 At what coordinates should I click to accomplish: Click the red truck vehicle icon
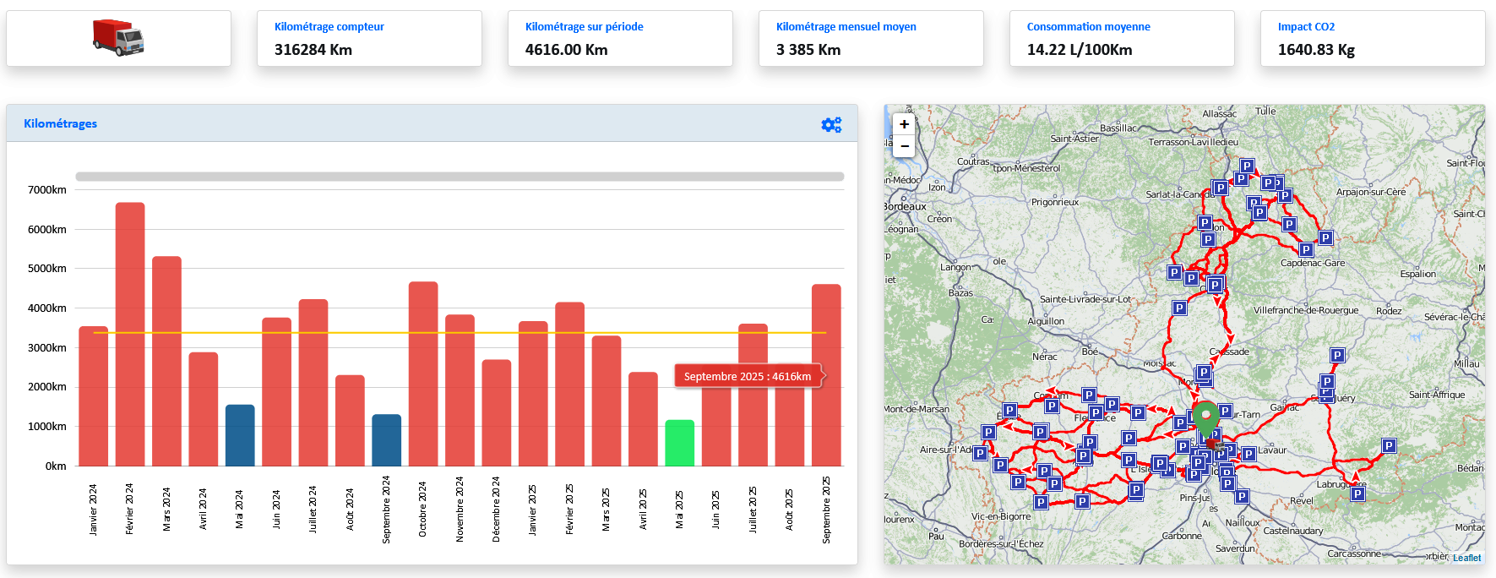118,38
